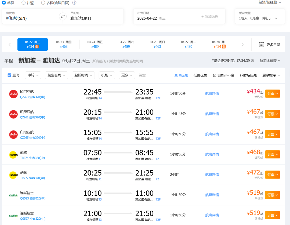Click the AirAsia logo for flight QZ263
The width and height of the screenshot is (290, 225).
[x=13, y=94]
